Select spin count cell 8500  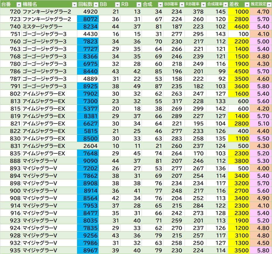click(x=88, y=138)
